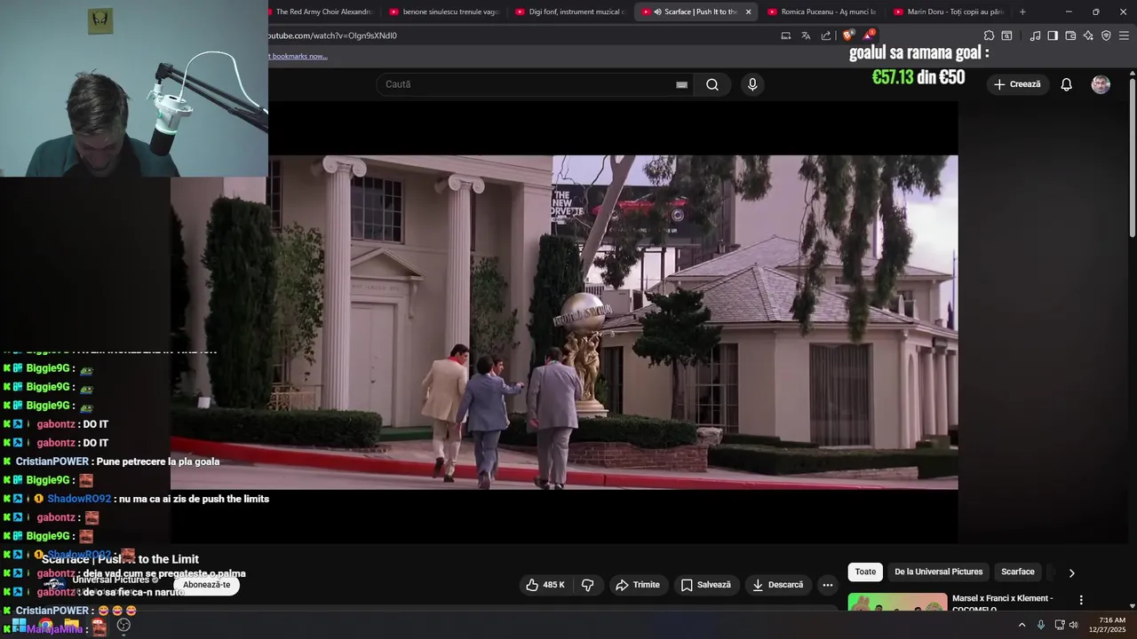The height and width of the screenshot is (639, 1137).
Task: Switch to Romica Puceanu tab
Action: (x=822, y=12)
